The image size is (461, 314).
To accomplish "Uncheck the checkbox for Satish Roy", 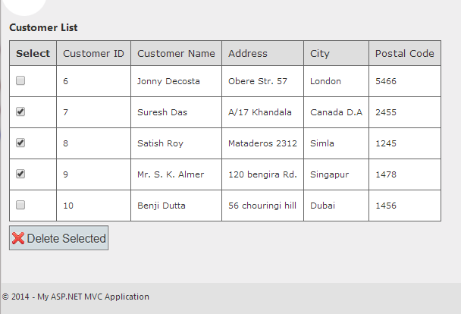I will [20, 143].
